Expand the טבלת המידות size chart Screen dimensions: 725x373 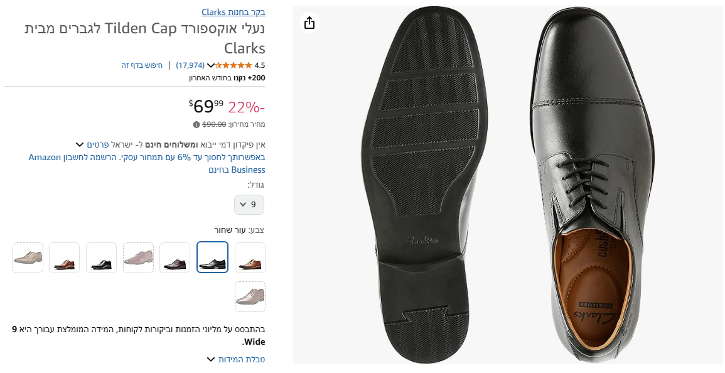[212, 359]
